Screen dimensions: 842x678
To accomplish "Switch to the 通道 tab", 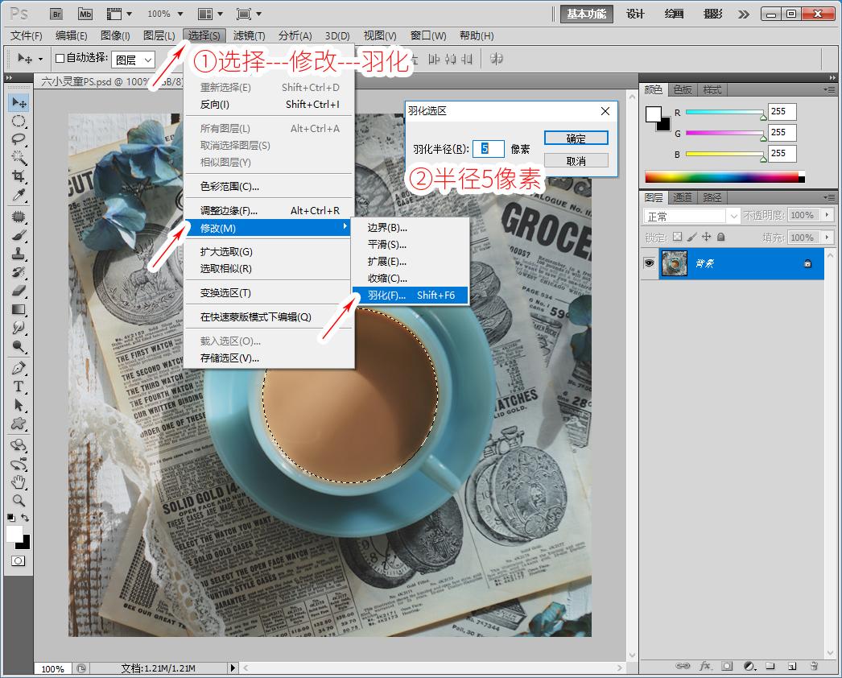I will 683,197.
